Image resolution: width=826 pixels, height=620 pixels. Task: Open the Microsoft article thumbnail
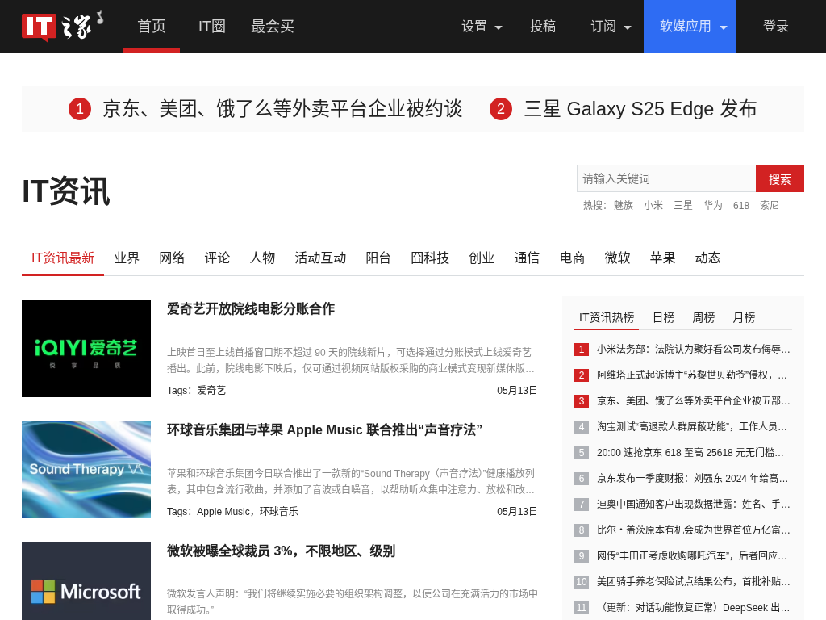click(86, 581)
